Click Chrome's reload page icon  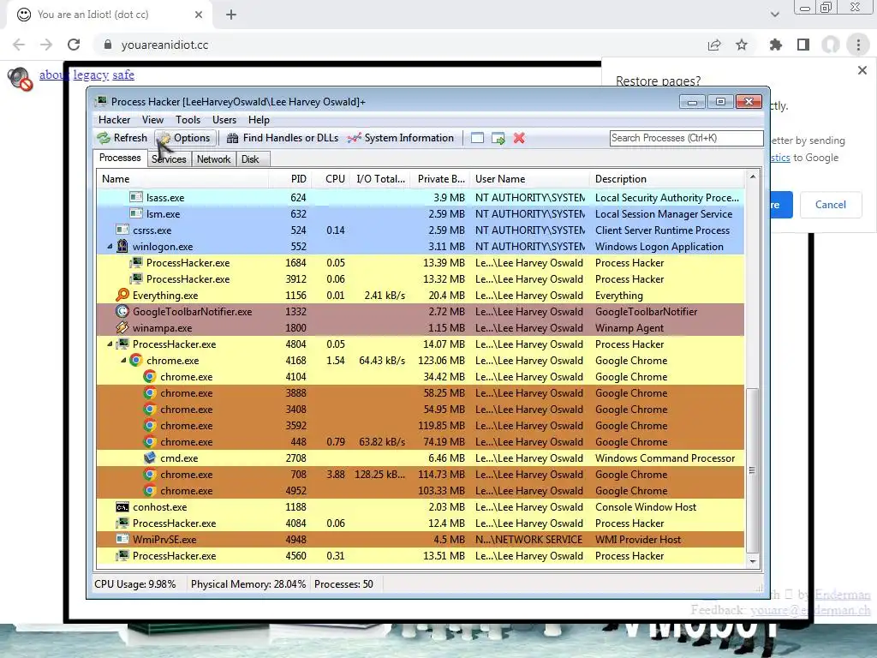(74, 45)
